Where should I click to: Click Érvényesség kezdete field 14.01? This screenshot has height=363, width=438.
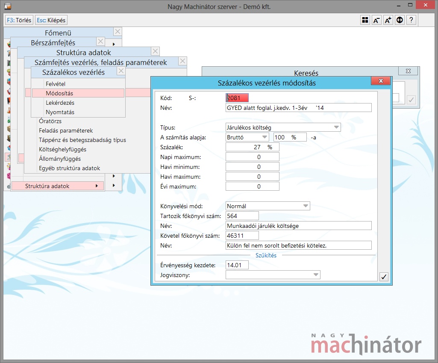pyautogui.click(x=237, y=265)
